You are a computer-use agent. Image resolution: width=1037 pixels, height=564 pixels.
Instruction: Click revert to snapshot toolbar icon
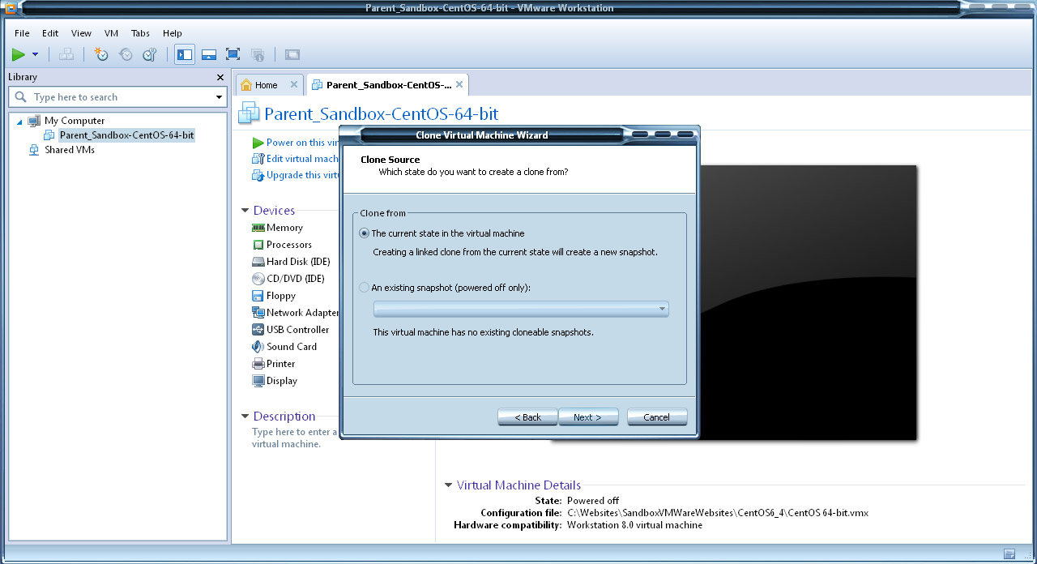[x=126, y=55]
